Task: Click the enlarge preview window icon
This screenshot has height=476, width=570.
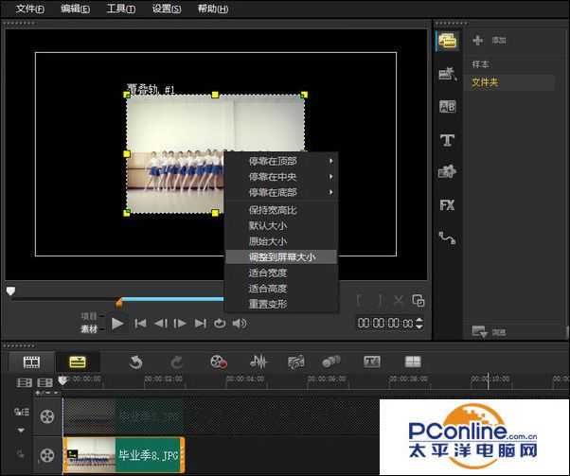Action: tap(419, 301)
